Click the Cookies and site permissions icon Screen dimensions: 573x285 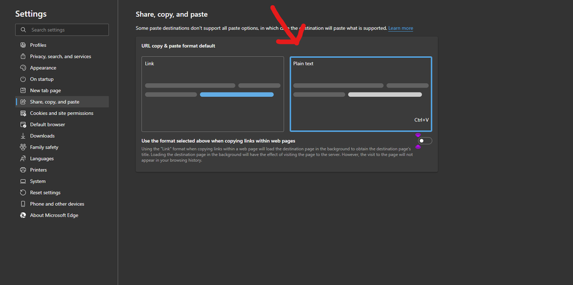pos(23,114)
